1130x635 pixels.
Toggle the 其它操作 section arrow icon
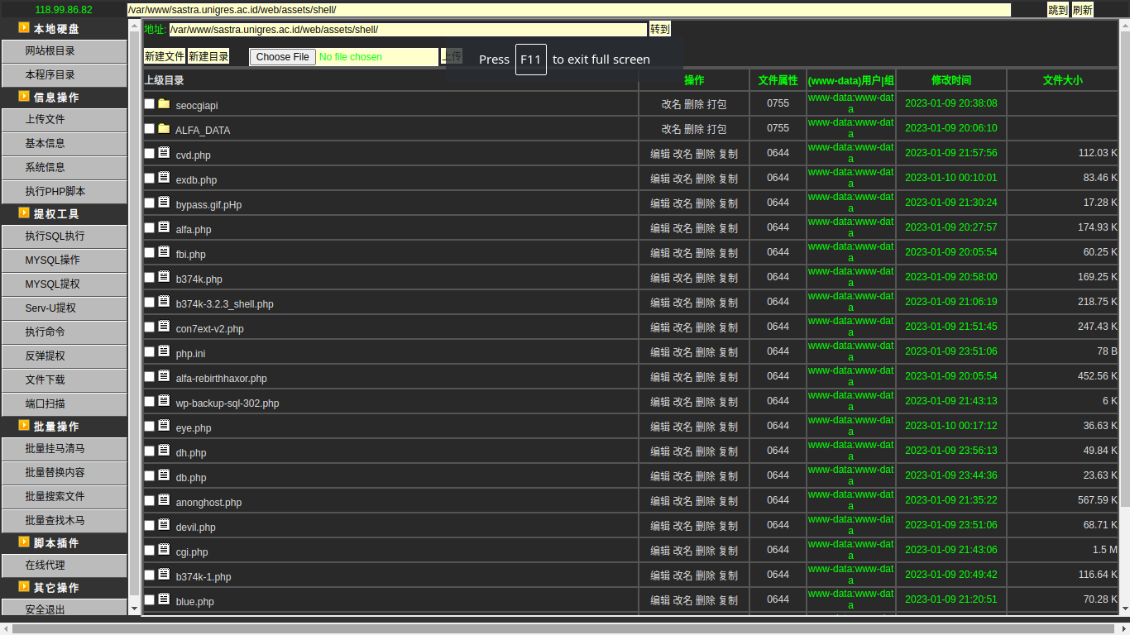pyautogui.click(x=24, y=586)
